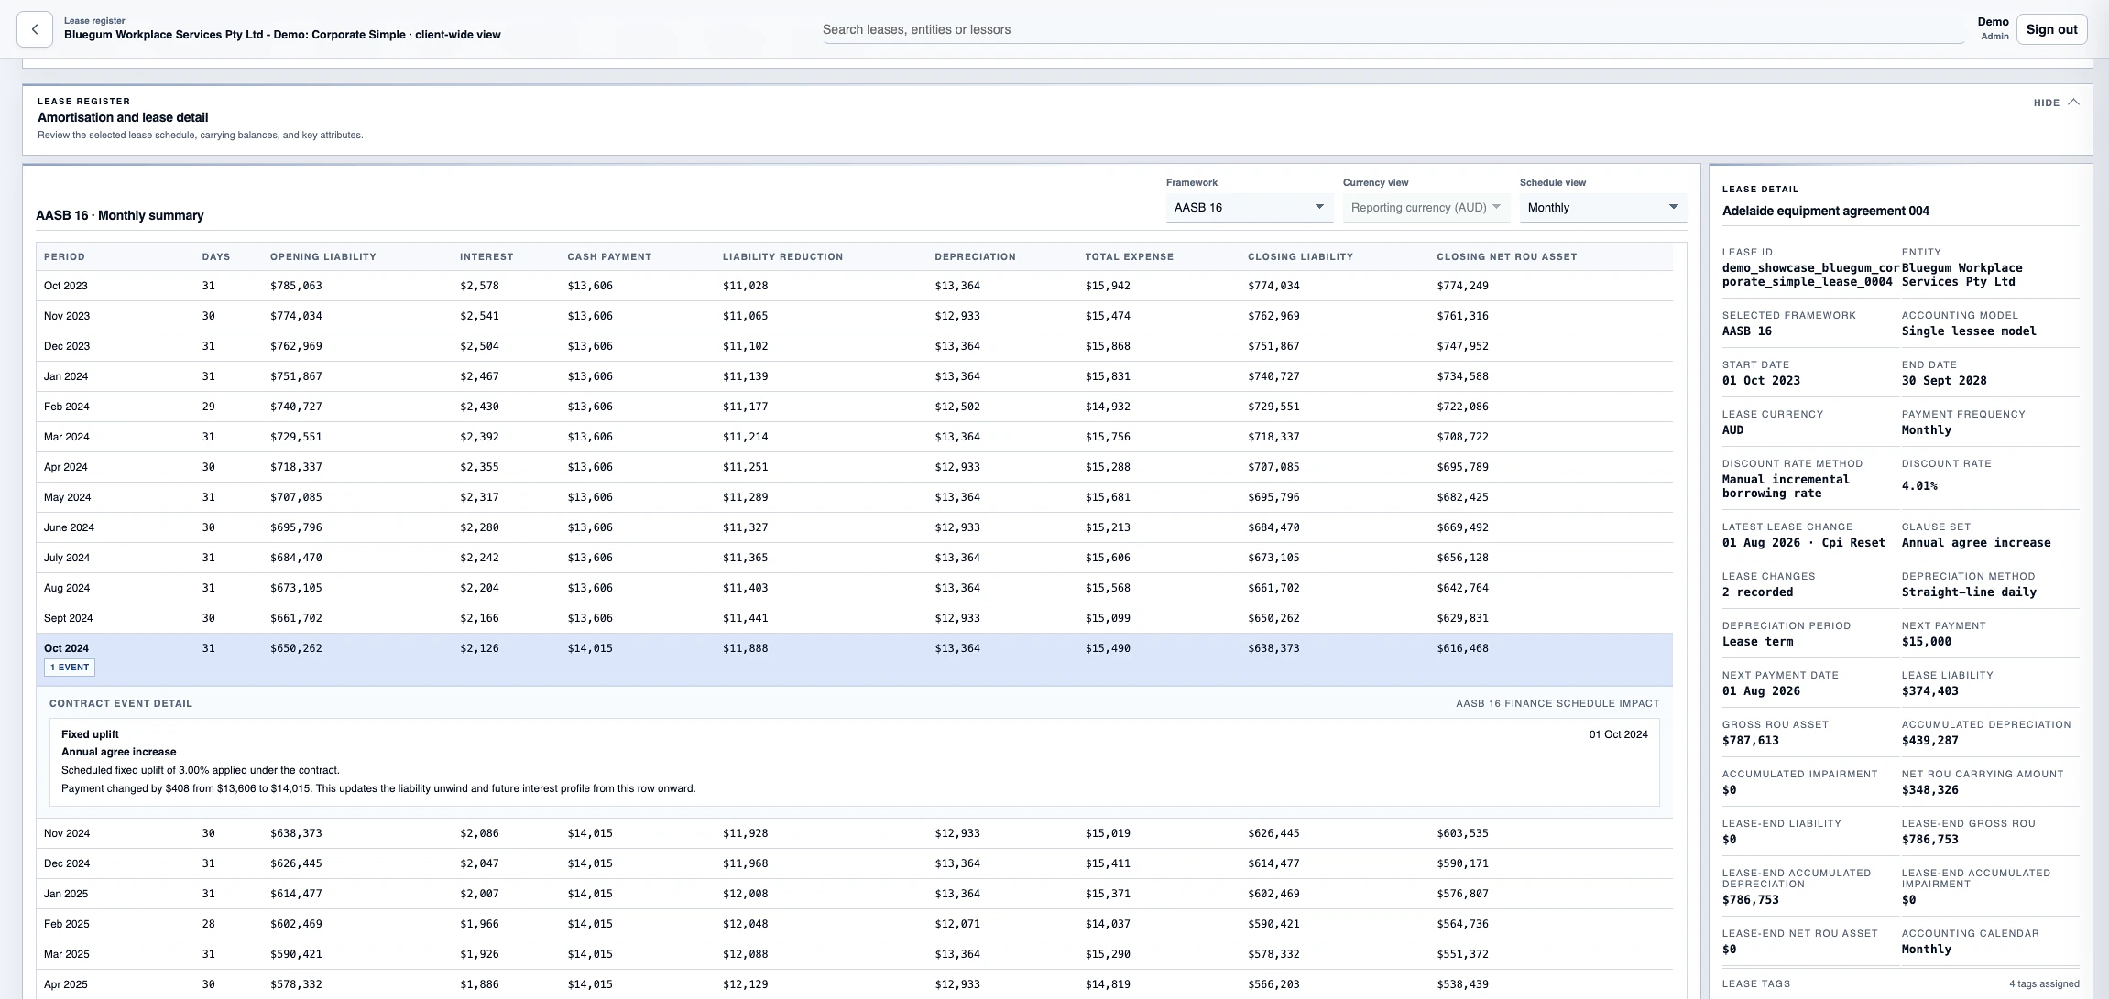Click the PERIOD column header
The height and width of the screenshot is (999, 2109).
[64, 257]
